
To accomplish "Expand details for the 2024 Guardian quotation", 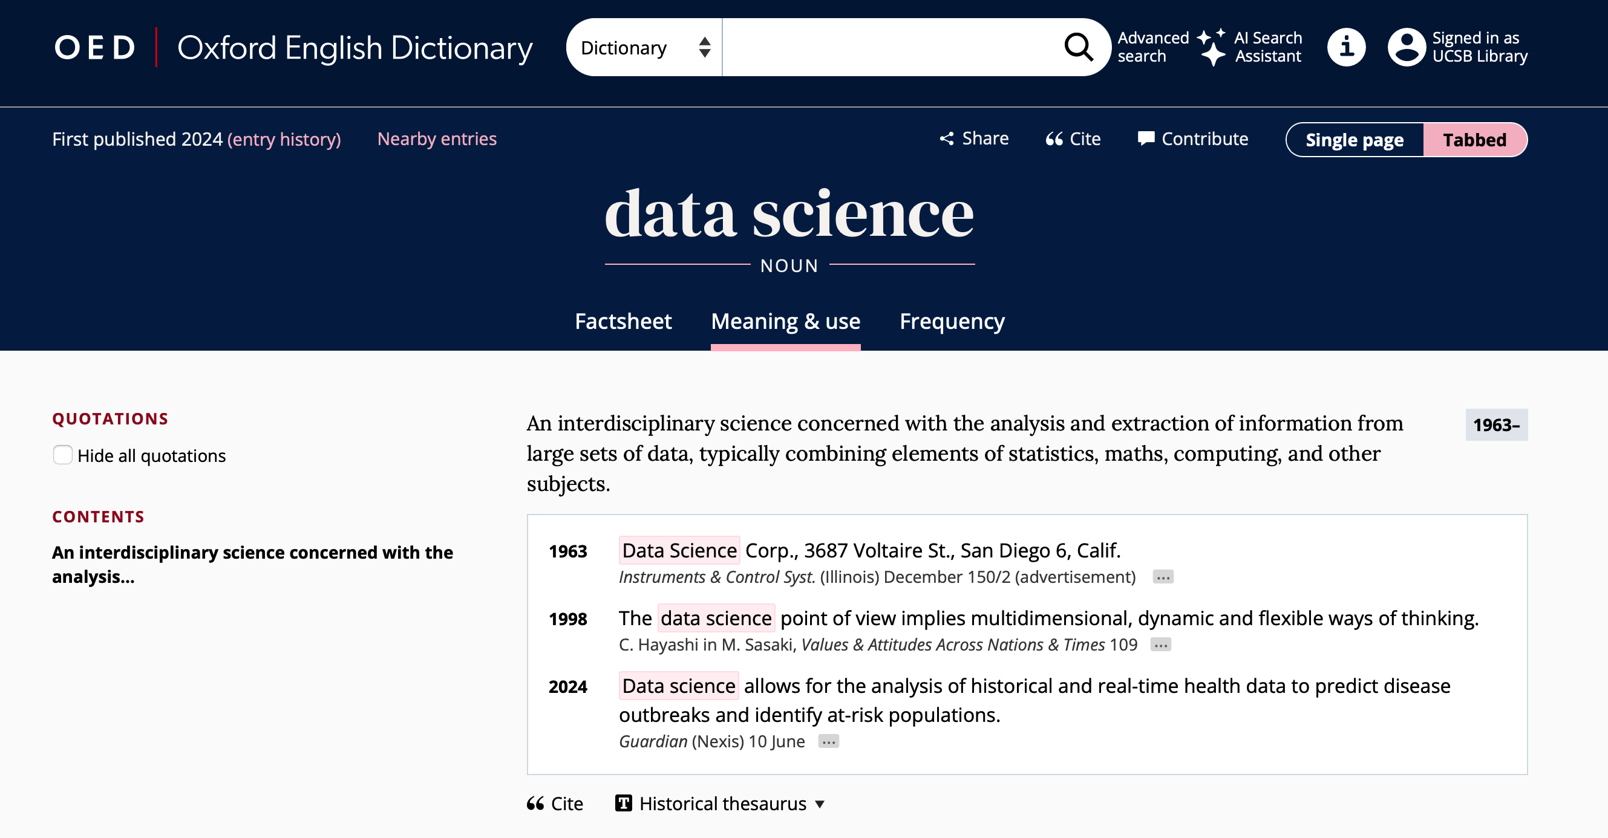I will click(x=828, y=742).
